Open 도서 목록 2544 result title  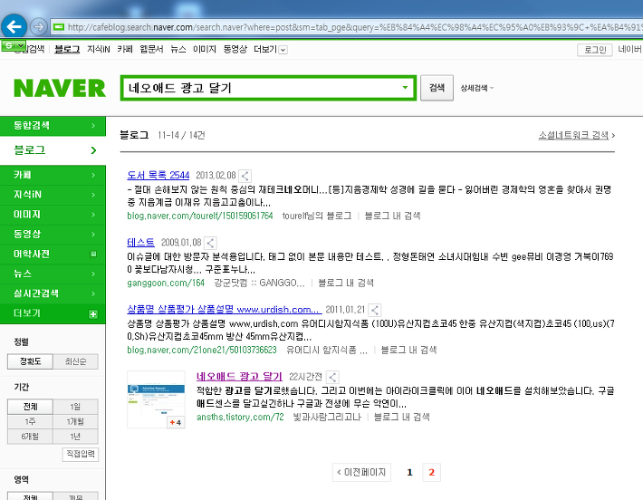pos(158,175)
